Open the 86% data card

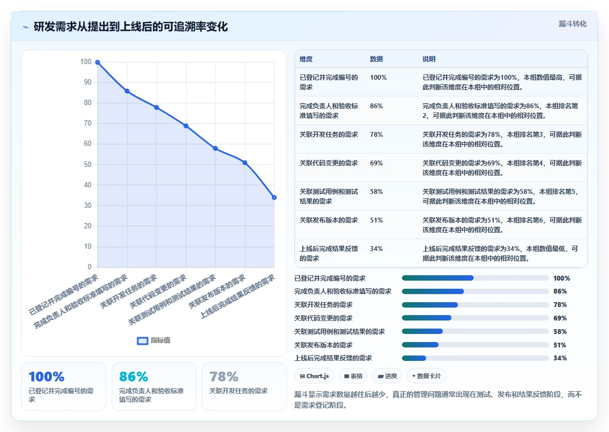tap(154, 387)
